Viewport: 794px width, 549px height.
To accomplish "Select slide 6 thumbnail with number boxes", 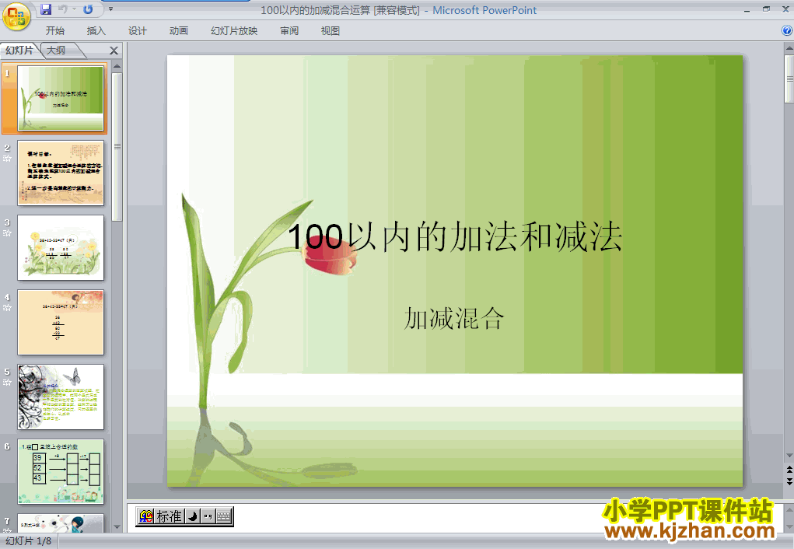I will click(61, 471).
